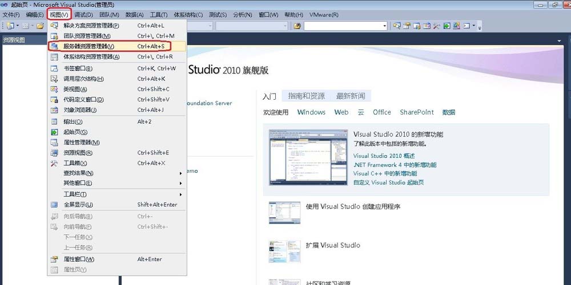Select 服务器资源管理器 menu entry
Screen dimensions: 571x285
coord(117,47)
